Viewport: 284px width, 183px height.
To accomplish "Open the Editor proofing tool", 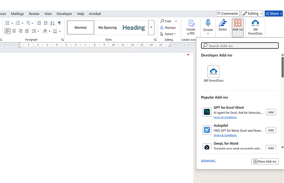I will pyautogui.click(x=223, y=25).
